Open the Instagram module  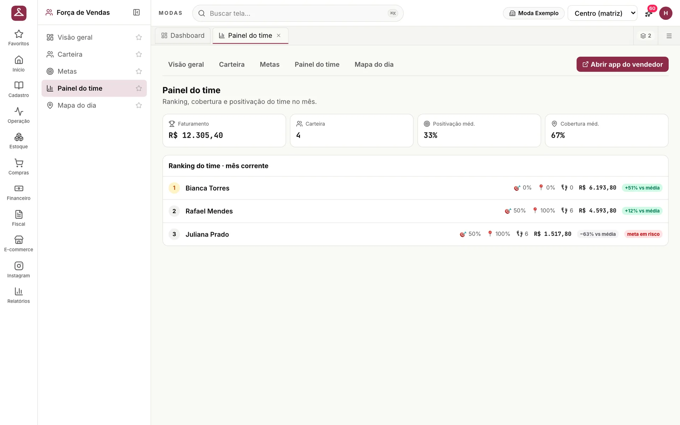pos(18,270)
